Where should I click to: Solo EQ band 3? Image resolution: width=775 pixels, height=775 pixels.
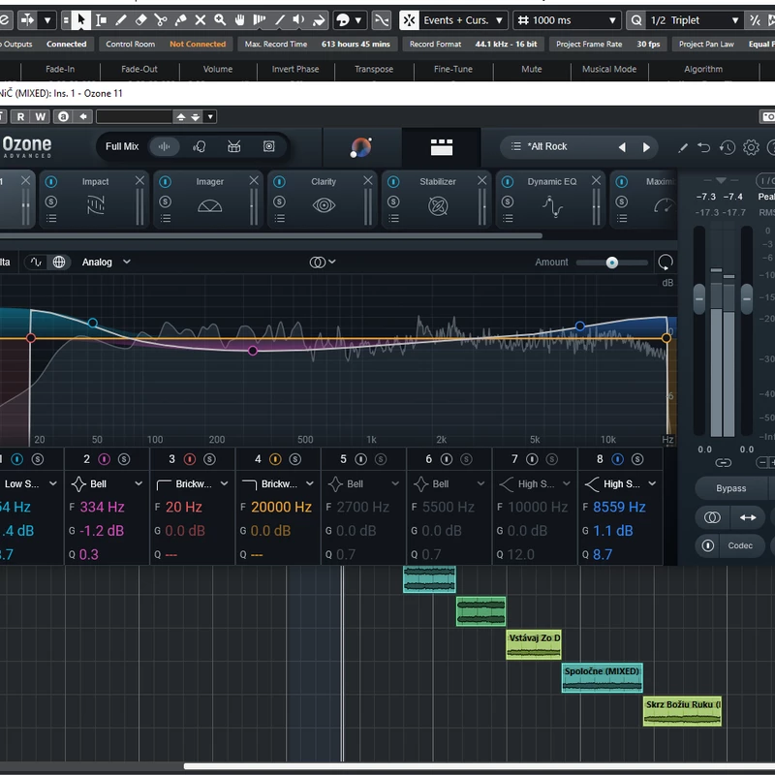209,459
